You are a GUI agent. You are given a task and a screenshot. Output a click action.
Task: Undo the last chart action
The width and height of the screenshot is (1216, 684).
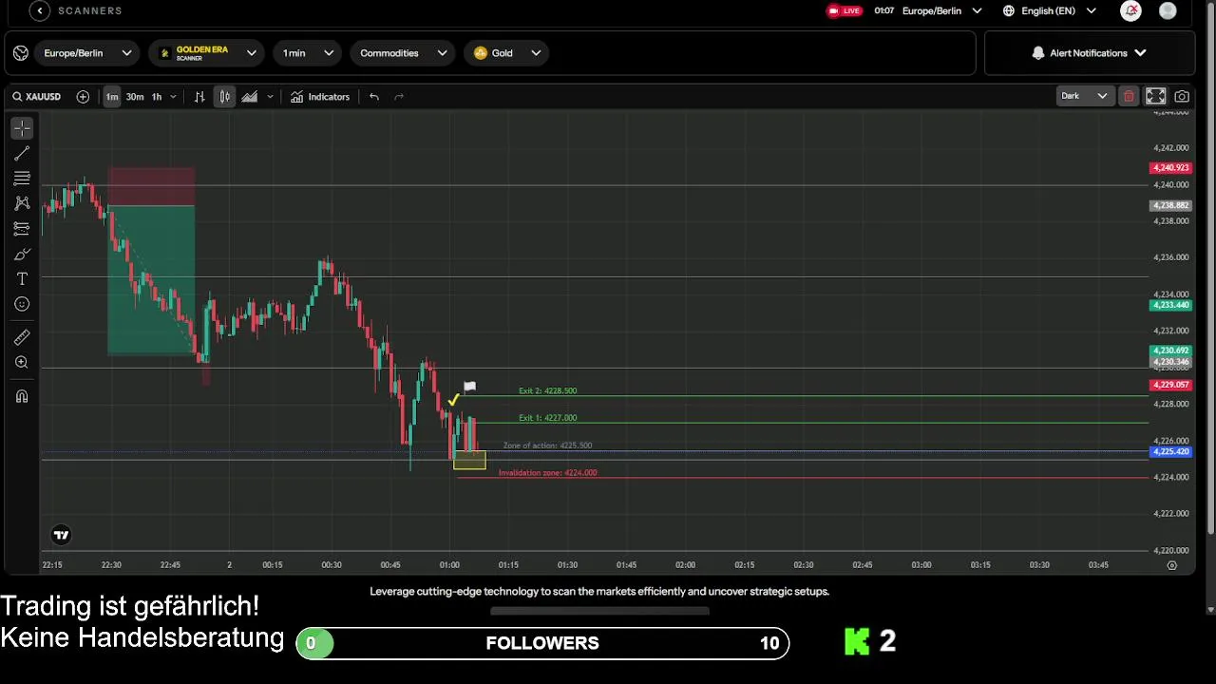(x=374, y=97)
